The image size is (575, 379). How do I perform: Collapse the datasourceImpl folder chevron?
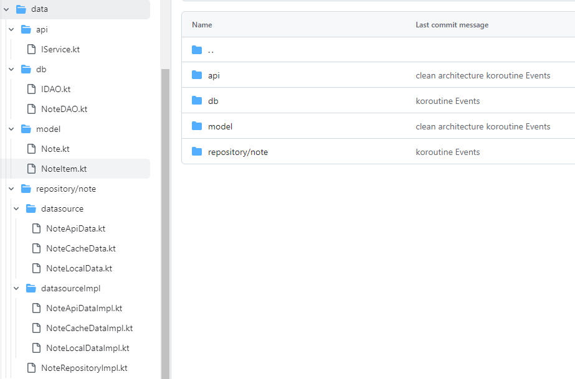click(16, 288)
